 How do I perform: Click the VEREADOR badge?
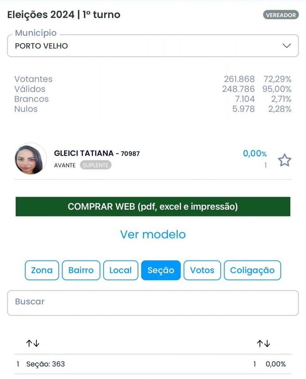[281, 15]
